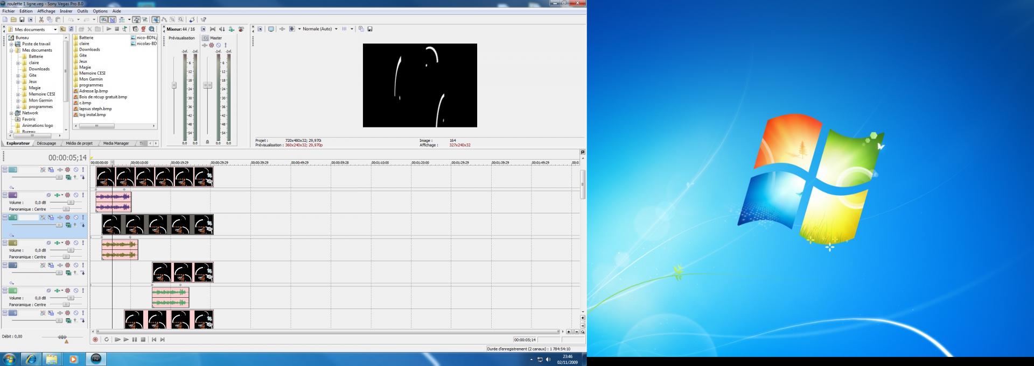The image size is (1034, 366).
Task: Open the What's This help tool
Action: pos(204,19)
